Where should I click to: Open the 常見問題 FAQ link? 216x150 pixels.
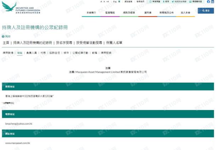pos(155,2)
